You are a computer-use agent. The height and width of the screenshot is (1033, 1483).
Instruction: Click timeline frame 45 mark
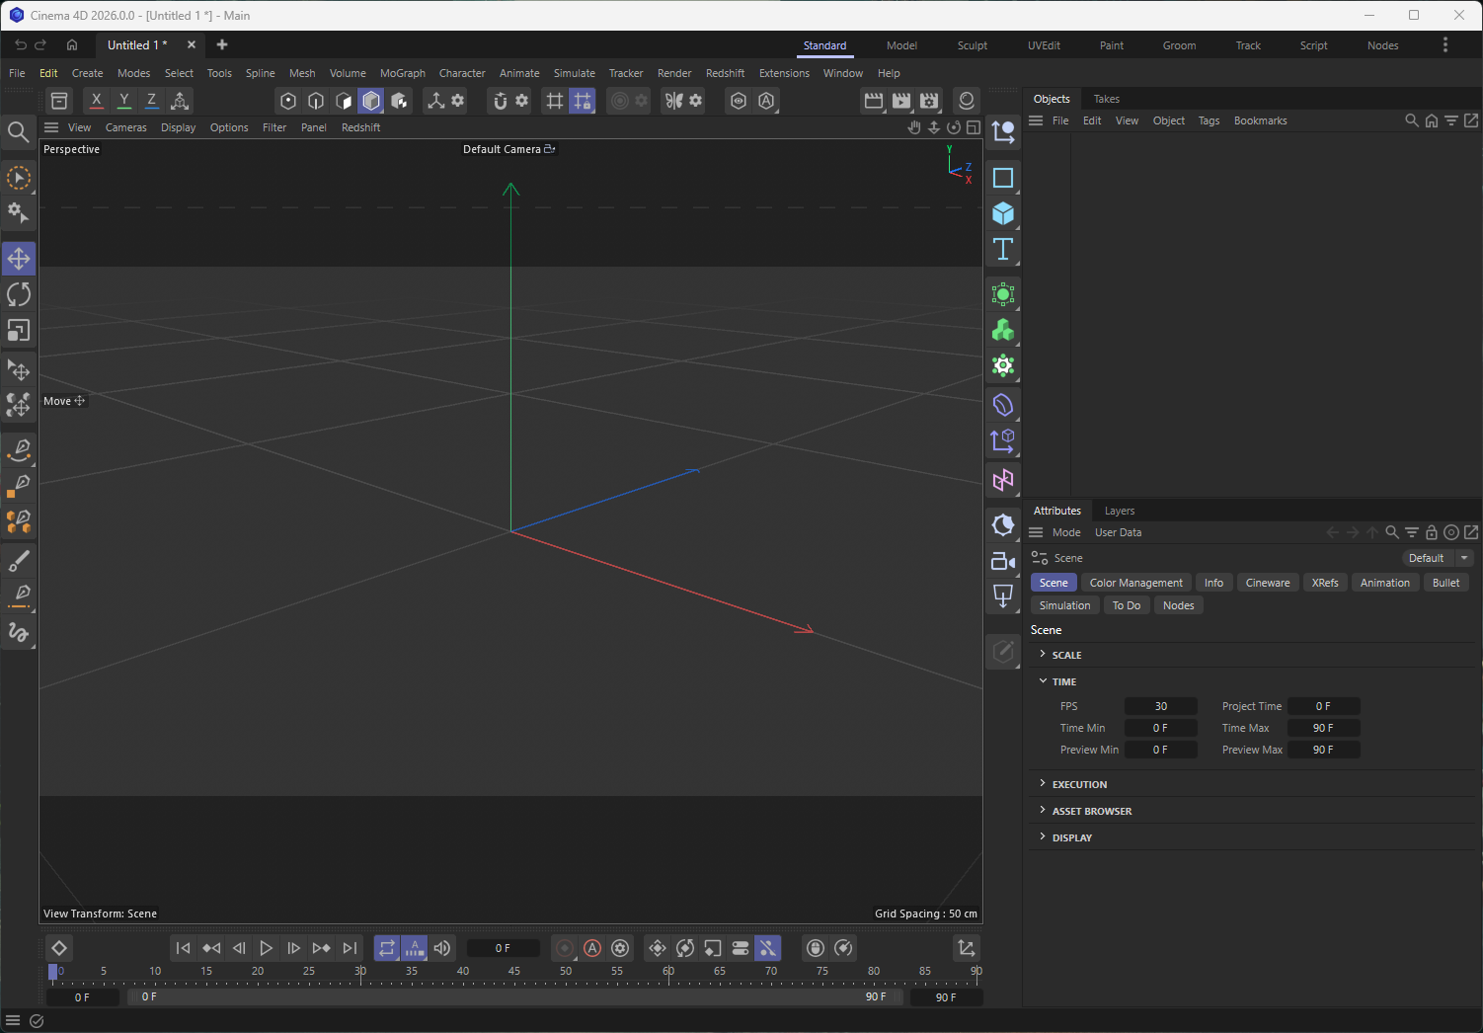click(514, 972)
